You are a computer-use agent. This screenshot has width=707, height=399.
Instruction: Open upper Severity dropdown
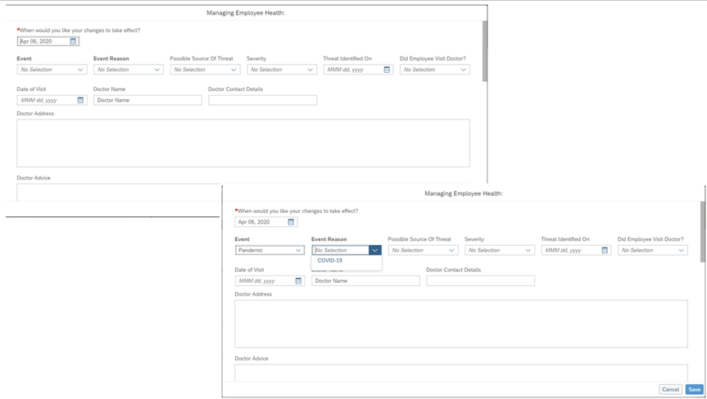(x=282, y=70)
